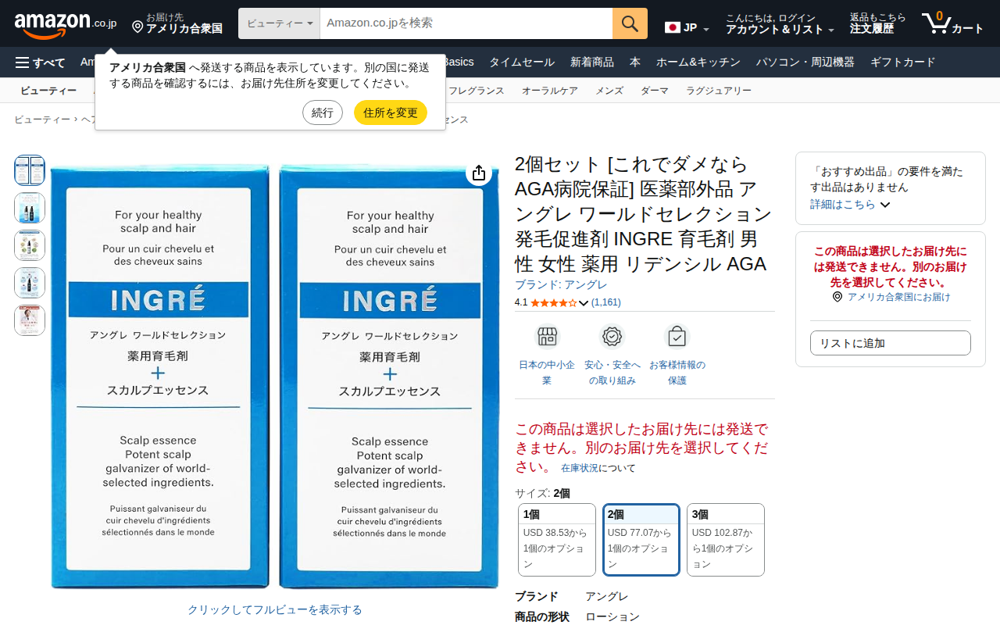Switch to フレグランス beauty subcategory
The image size is (1000, 625).
click(x=477, y=91)
